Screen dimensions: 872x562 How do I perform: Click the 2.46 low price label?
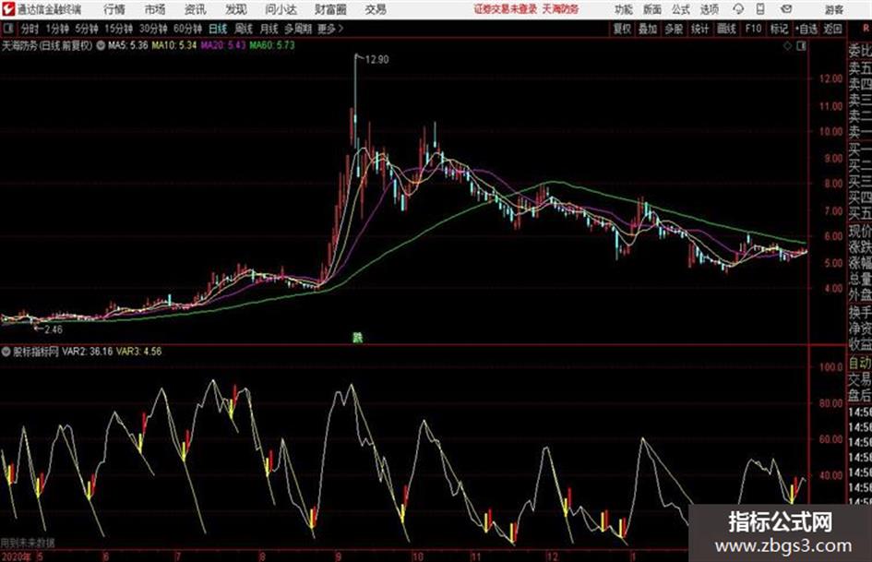[54, 329]
